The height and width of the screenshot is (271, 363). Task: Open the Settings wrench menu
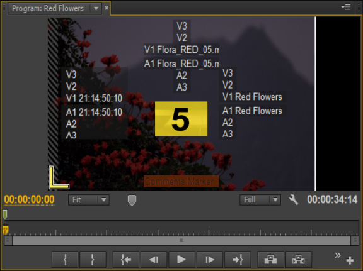point(294,199)
